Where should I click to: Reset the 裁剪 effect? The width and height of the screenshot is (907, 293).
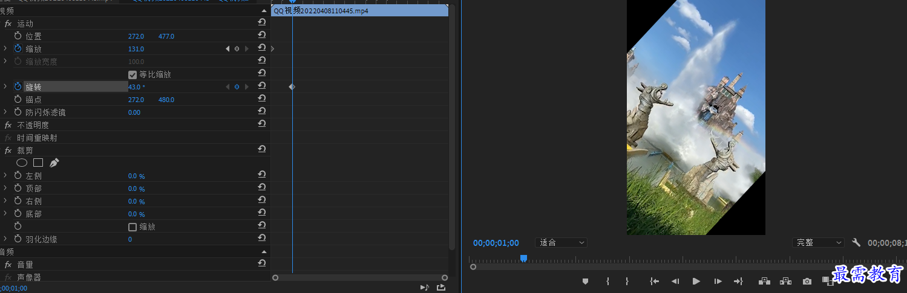pos(261,150)
